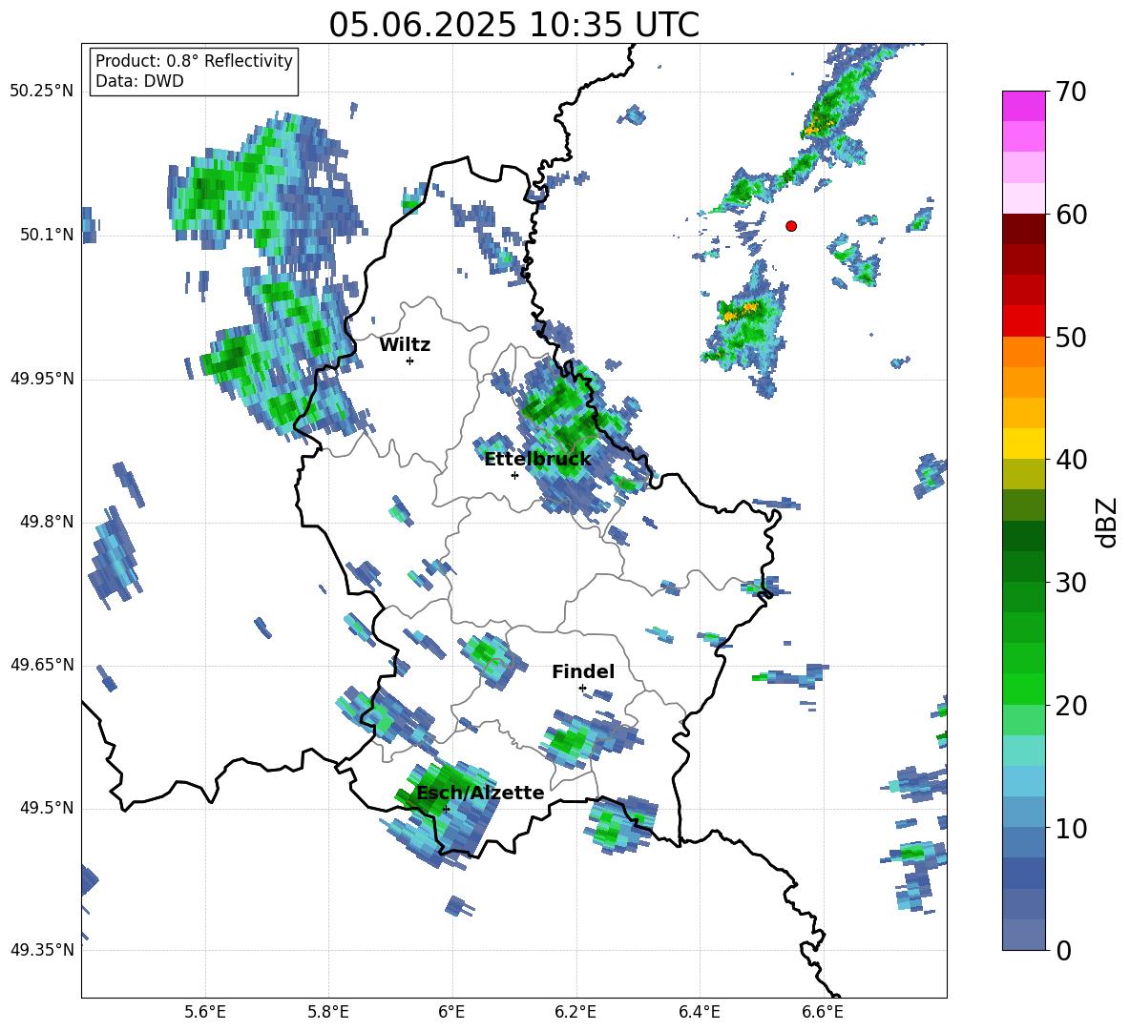Click the 49.5°N latitude label
The width and height of the screenshot is (1130, 1031).
pos(46,808)
